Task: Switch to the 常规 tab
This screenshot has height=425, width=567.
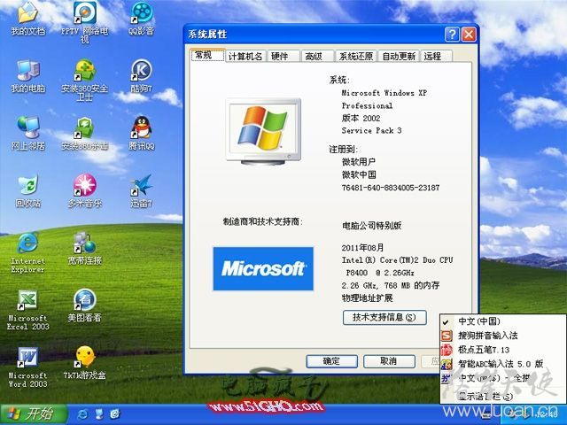Action: (x=207, y=55)
